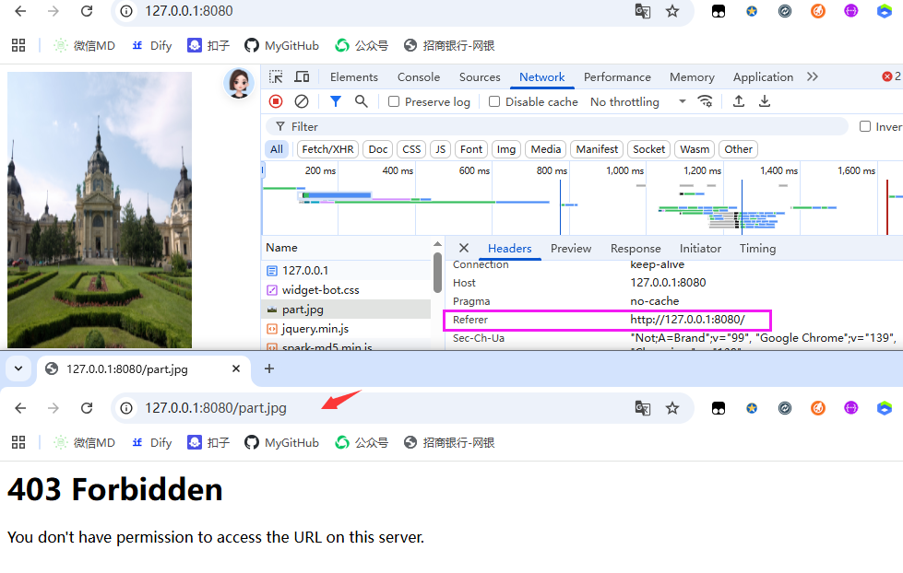
Task: Switch to the Console tab
Action: point(419,77)
